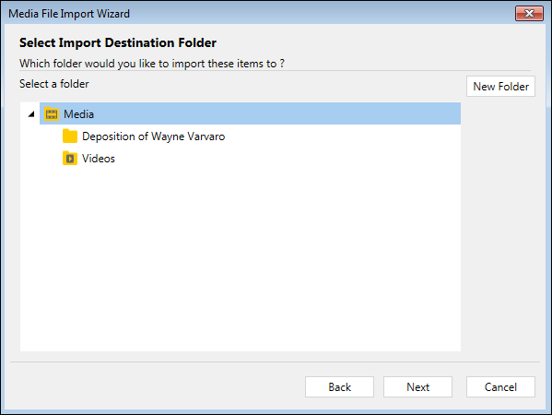Select Deposition of Wayne Varvaro folder name

click(x=154, y=136)
